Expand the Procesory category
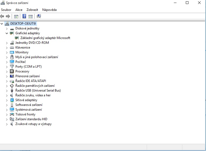 click(x=7, y=71)
